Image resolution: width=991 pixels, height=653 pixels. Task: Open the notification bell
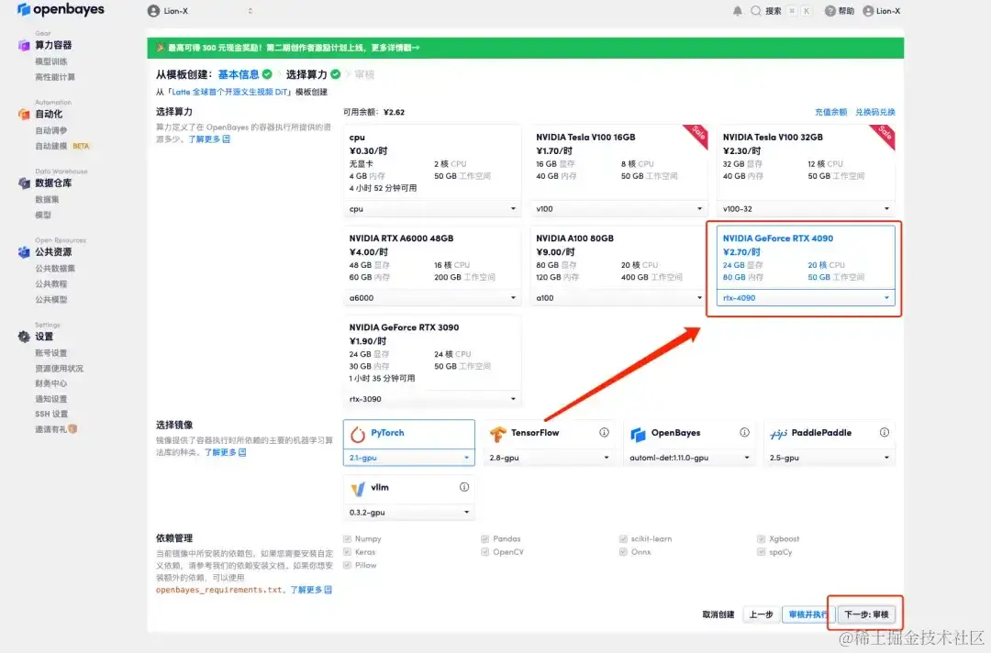tap(737, 11)
